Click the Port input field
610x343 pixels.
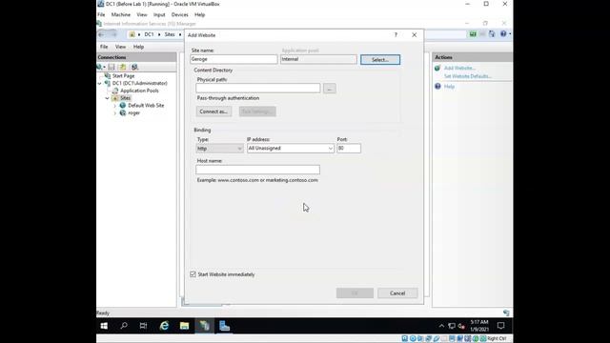coord(349,149)
